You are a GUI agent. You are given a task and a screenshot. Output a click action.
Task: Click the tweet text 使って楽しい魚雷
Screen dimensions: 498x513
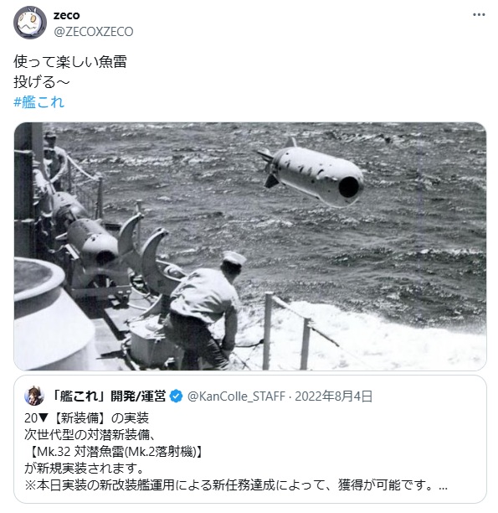[x=70, y=61]
